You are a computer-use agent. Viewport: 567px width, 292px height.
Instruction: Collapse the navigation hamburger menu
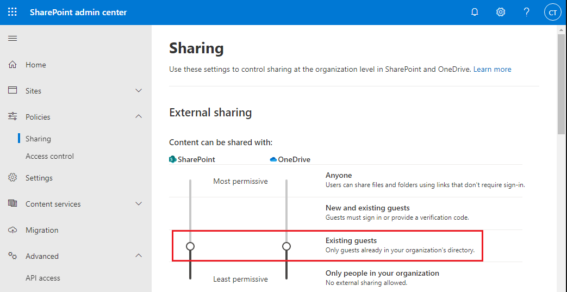(x=12, y=38)
